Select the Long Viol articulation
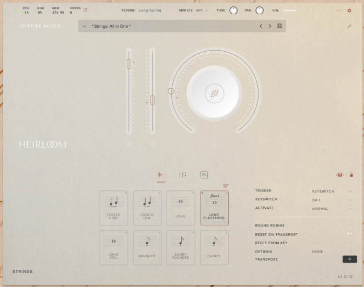 pyautogui.click(x=114, y=247)
